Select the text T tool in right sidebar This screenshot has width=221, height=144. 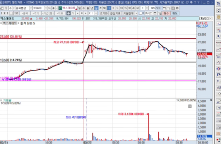218,81
